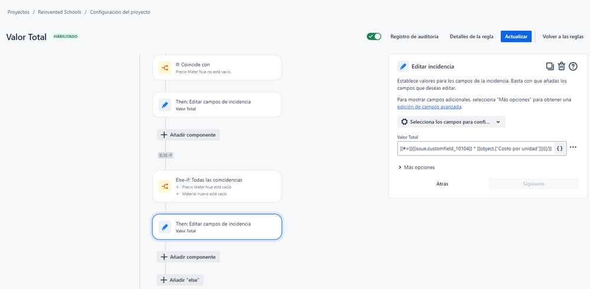Expand Más opciones section
The height and width of the screenshot is (289, 590).
click(x=416, y=167)
